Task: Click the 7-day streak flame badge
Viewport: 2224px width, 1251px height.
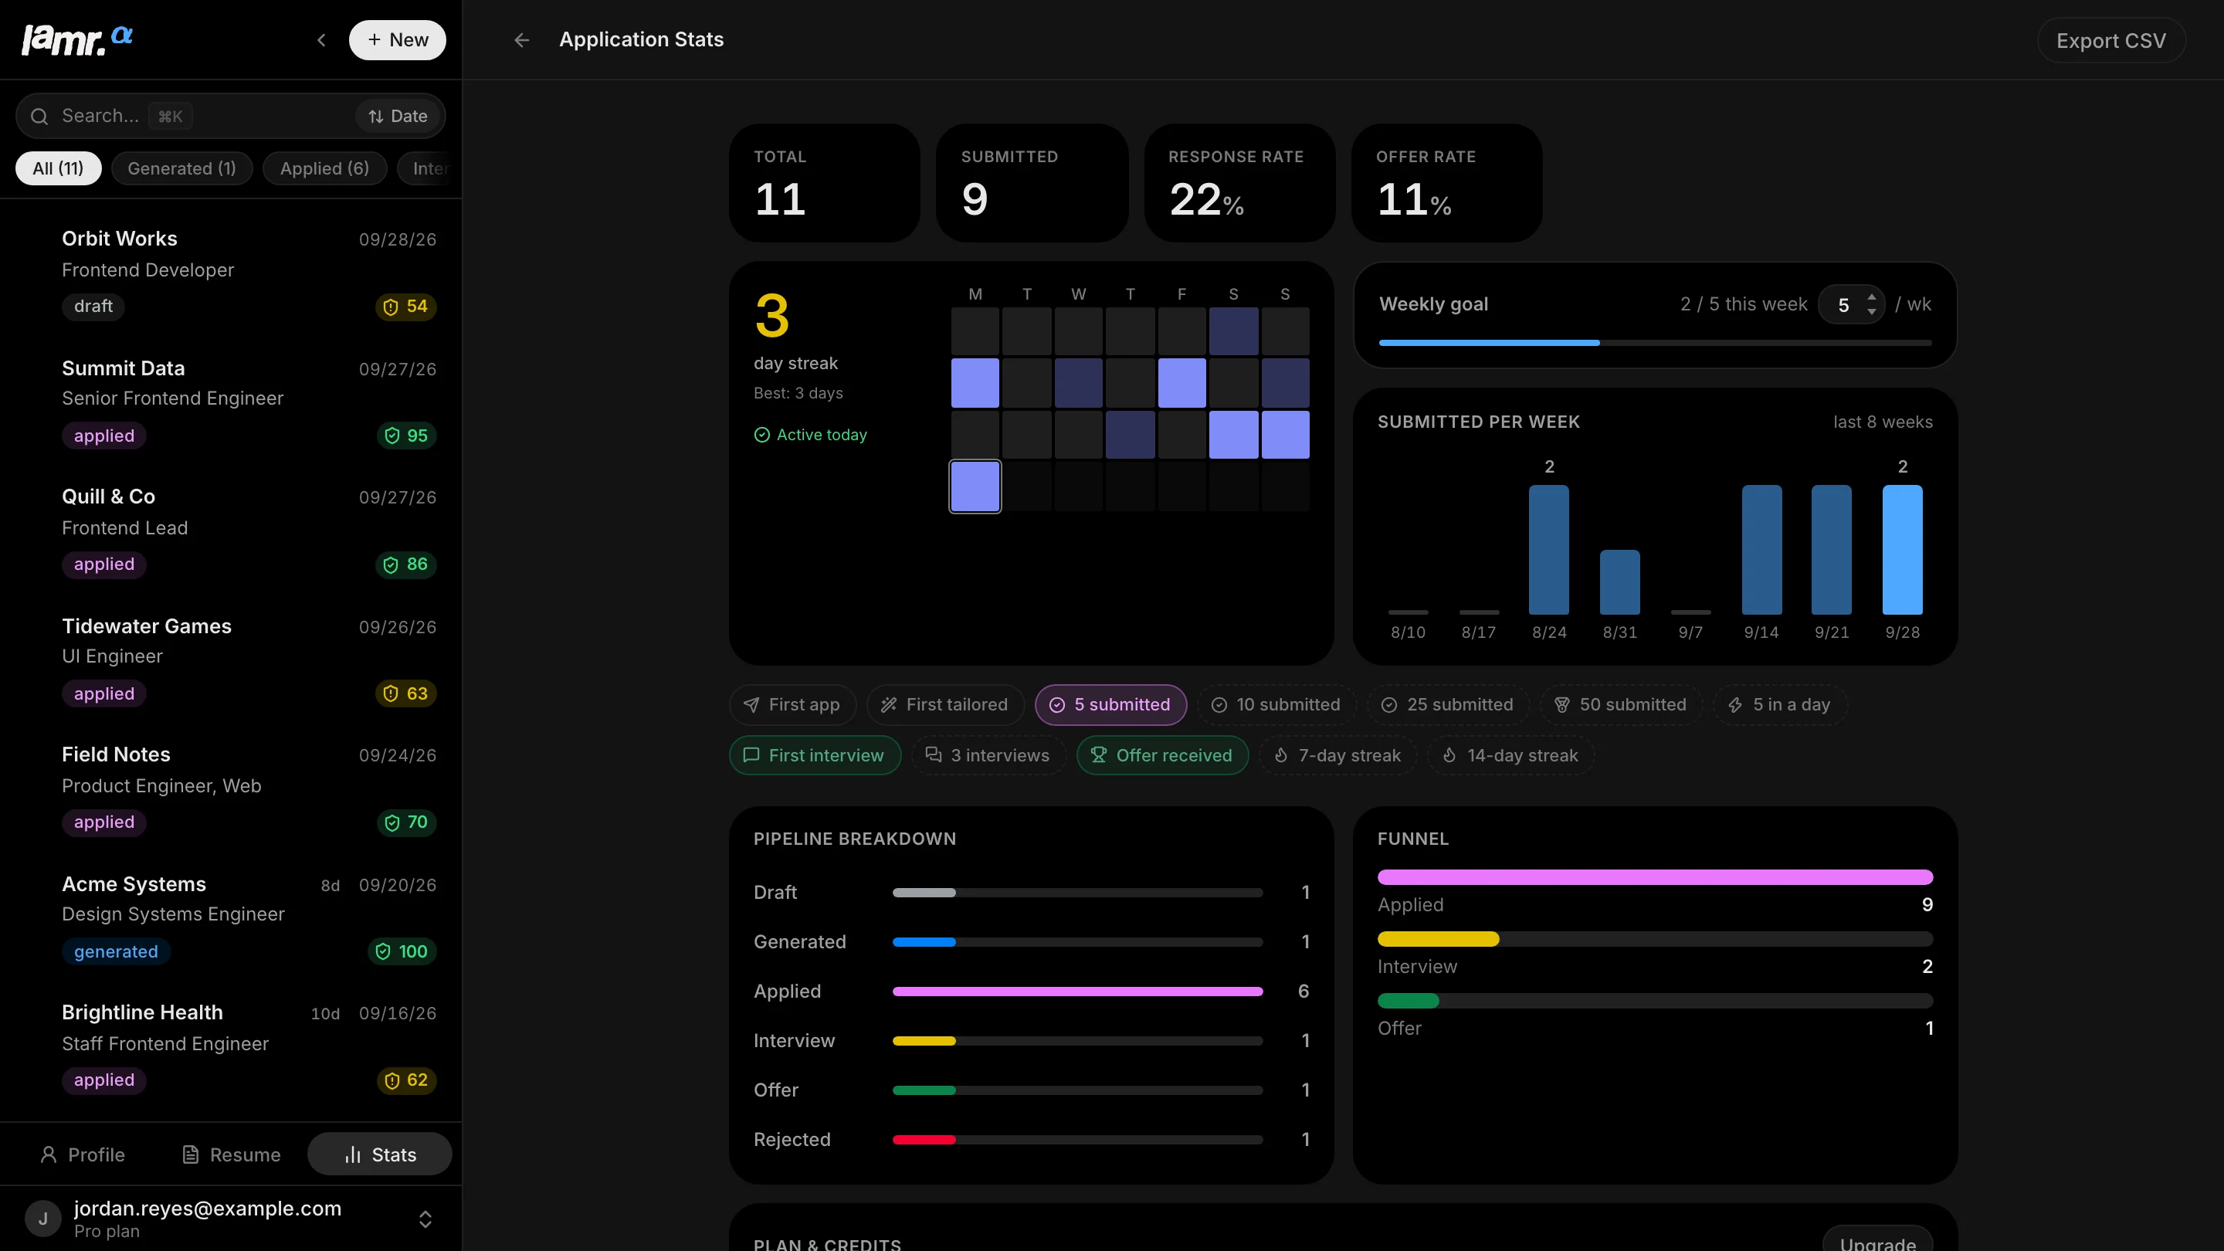Action: coord(1338,755)
